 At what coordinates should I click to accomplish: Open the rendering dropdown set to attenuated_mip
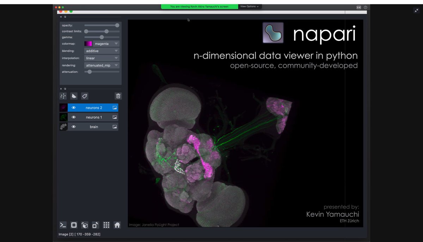(x=102, y=66)
